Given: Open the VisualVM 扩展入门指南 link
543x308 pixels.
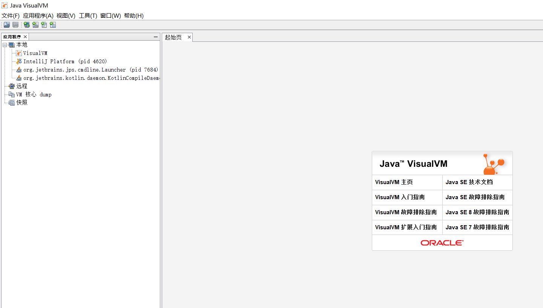Looking at the screenshot, I should [406, 227].
